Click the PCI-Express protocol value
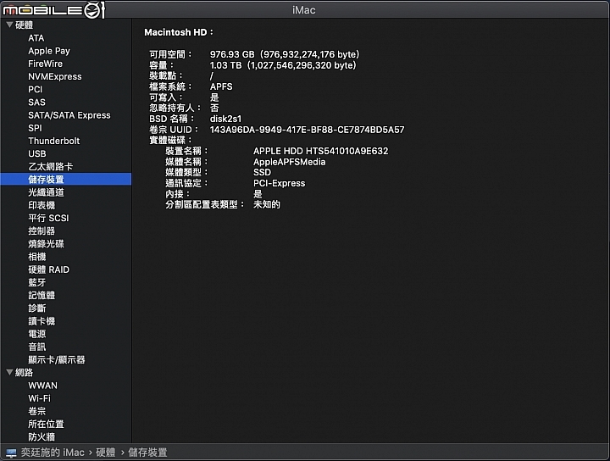Viewport: 610px width, 461px height. point(280,183)
